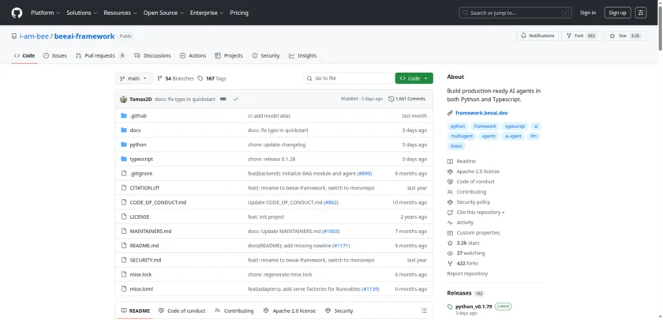The width and height of the screenshot is (663, 320).
Task: Select the Code of conduct README tab
Action: [x=182, y=311]
